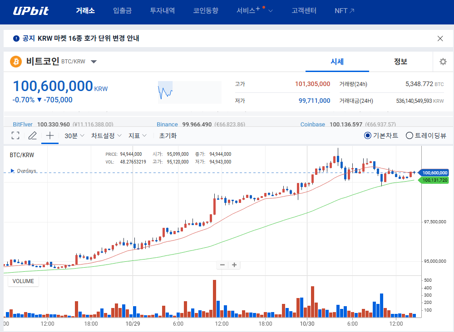Open the 코인동향 menu
454x332 pixels.
(x=206, y=11)
